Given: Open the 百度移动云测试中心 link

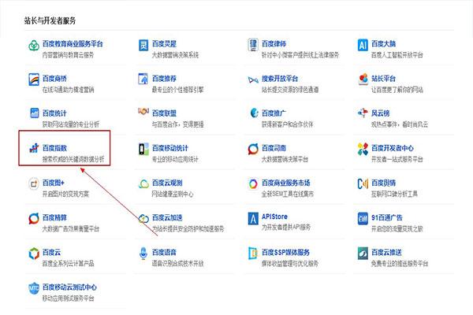Looking at the screenshot, I should click(69, 287).
